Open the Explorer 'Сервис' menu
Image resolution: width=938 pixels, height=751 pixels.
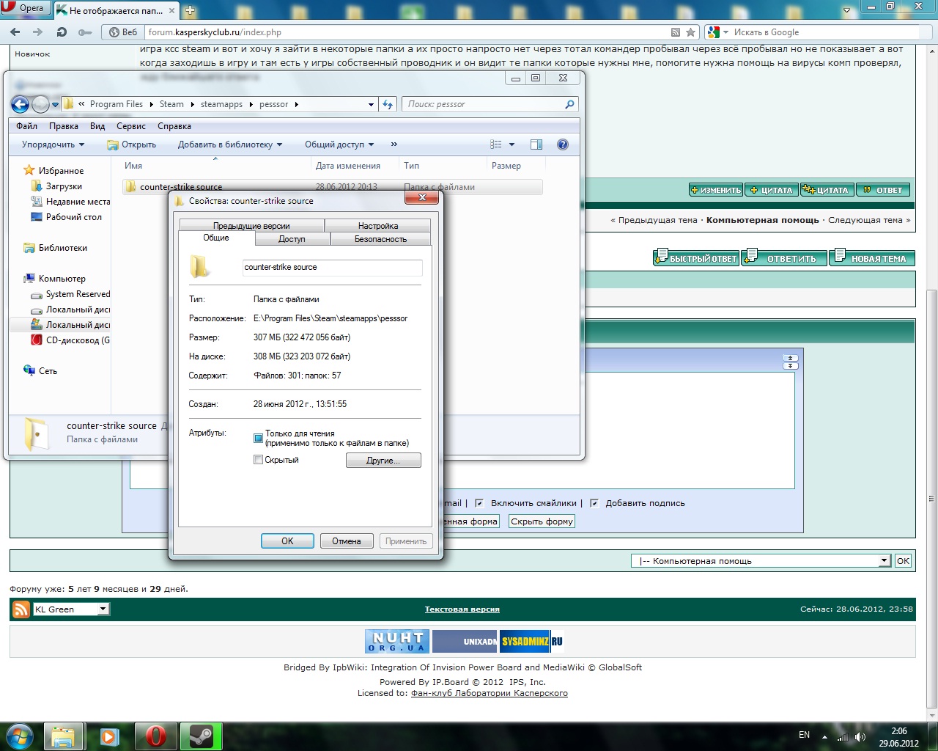[131, 126]
